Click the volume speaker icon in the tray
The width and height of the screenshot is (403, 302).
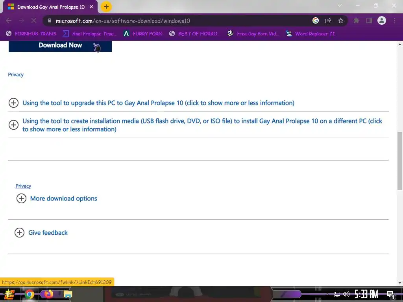346,294
